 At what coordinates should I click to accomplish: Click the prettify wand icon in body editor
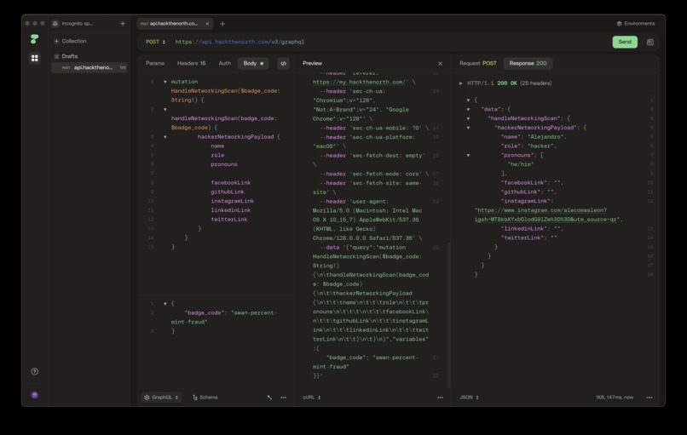(269, 398)
